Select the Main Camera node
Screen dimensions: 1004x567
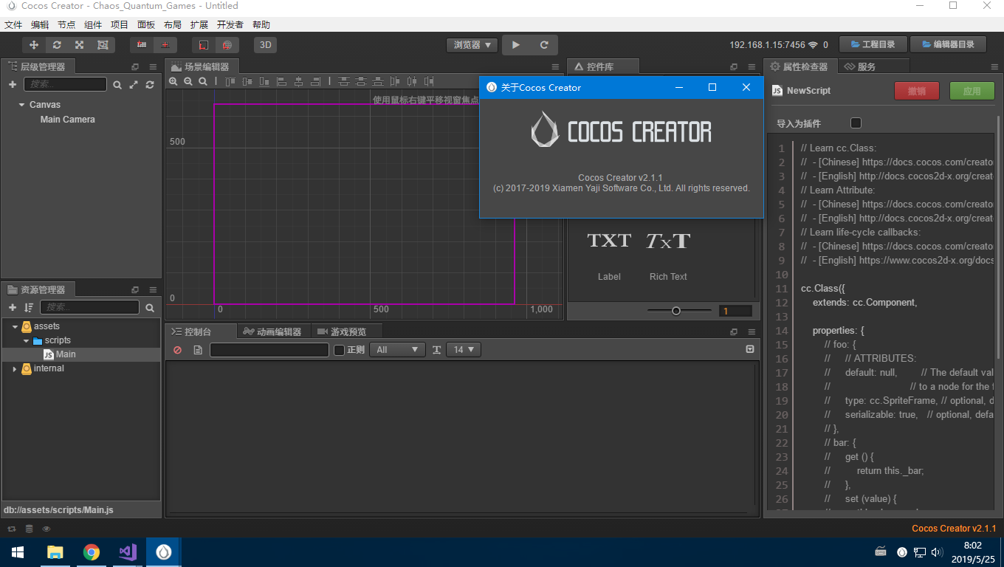coord(68,120)
